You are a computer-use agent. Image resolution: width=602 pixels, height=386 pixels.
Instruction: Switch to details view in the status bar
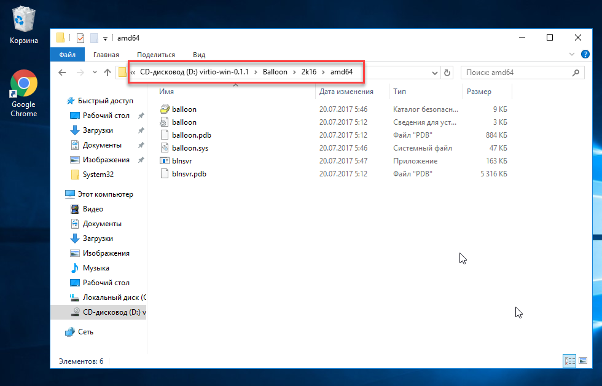point(569,361)
